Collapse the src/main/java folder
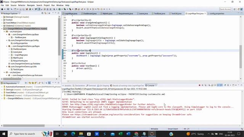Screen dimensions: 244x137 (x=4, y=32)
